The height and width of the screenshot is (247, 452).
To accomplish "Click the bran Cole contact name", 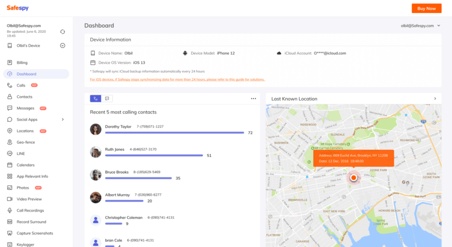I will pyautogui.click(x=113, y=241).
